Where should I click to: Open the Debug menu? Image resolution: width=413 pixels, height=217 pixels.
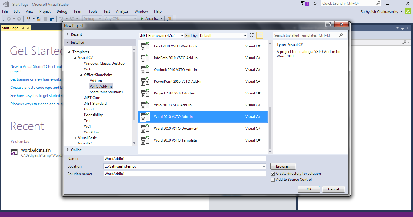[x=62, y=11]
